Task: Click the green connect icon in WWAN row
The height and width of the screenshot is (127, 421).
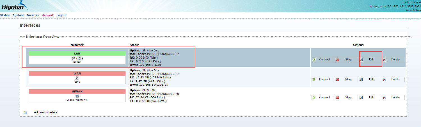Action: (x=314, y=97)
